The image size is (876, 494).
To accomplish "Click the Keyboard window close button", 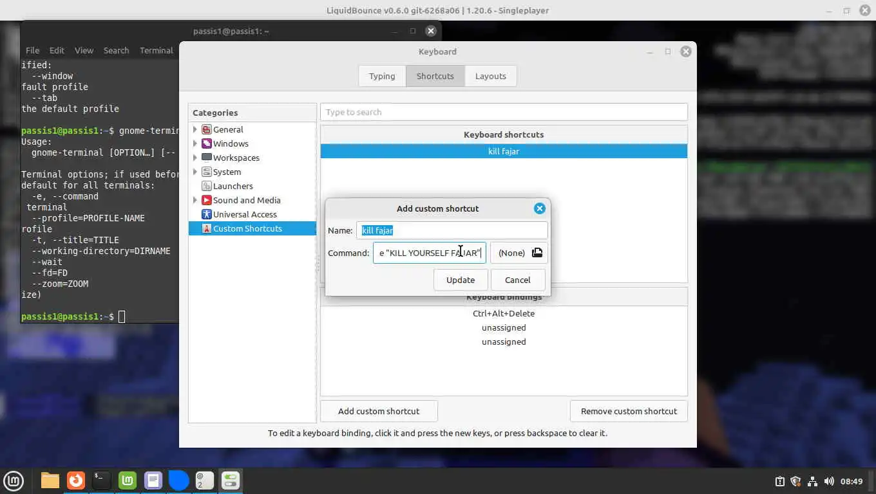I will pos(686,51).
